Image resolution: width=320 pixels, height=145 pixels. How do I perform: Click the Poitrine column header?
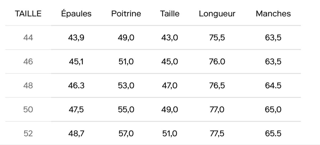pyautogui.click(x=126, y=14)
